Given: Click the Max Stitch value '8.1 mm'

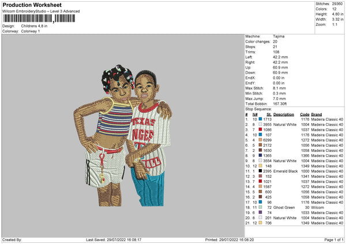Looking at the screenshot, I should [279, 88].
